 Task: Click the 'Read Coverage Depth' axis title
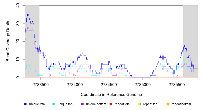(8, 41)
